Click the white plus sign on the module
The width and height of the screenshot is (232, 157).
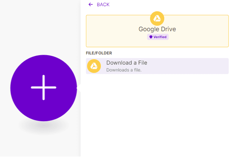coord(43,87)
